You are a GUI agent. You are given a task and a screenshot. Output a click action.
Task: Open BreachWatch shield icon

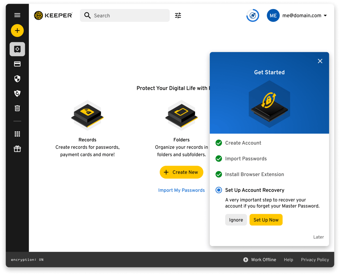pyautogui.click(x=17, y=93)
